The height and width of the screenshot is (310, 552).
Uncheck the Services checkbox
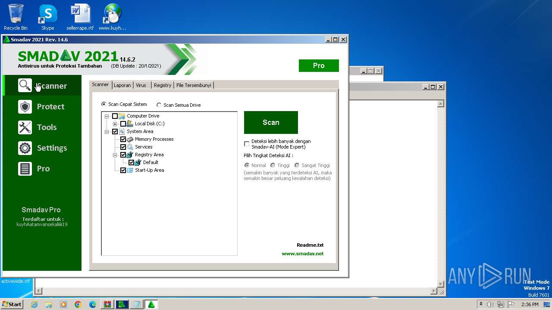click(x=123, y=147)
